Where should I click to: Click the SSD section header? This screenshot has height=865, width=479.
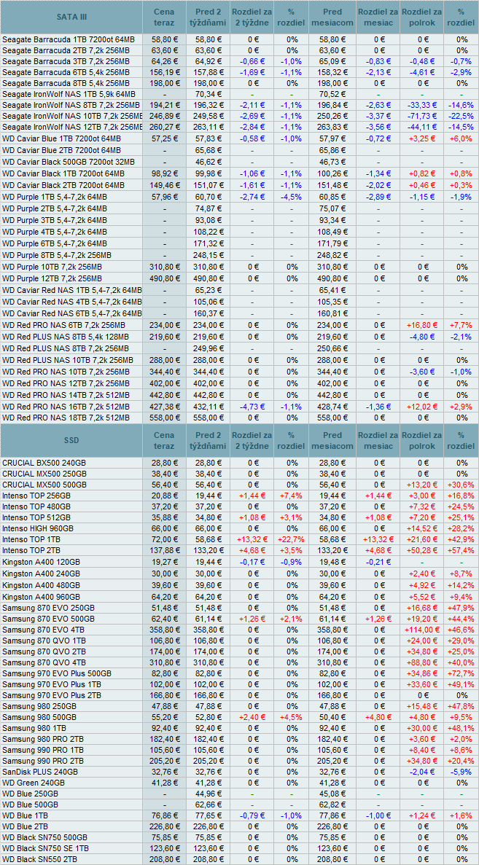[x=71, y=442]
